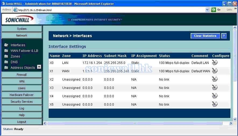
Task: Click the Clear Statistics button
Action: pyautogui.click(x=205, y=36)
